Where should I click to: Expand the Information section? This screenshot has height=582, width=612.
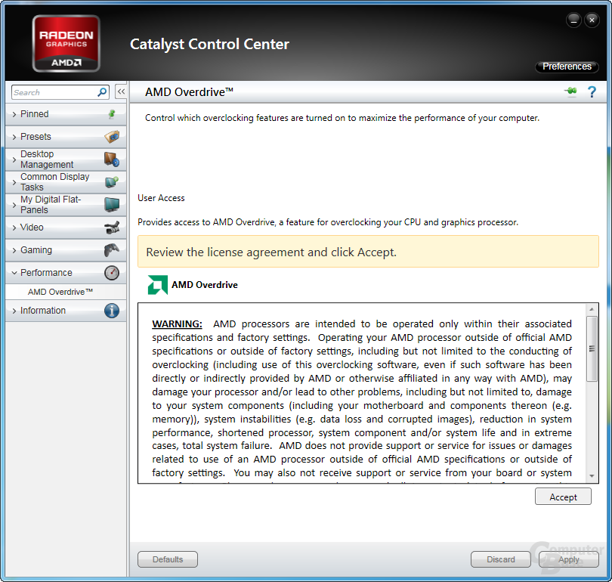[x=66, y=311]
